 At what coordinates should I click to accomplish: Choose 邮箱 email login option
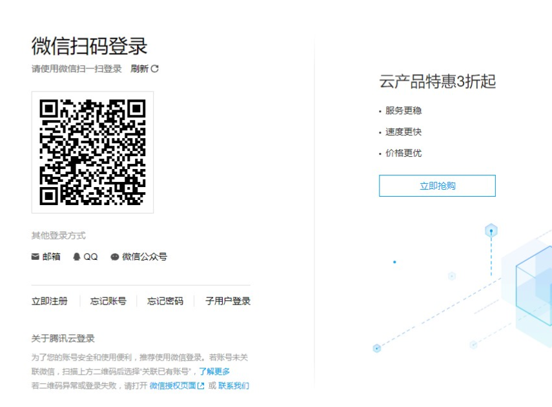point(52,257)
